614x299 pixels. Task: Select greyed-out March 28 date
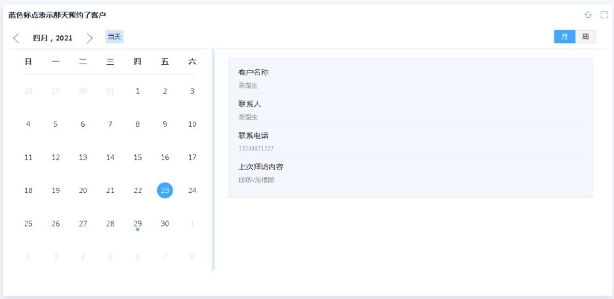[28, 91]
